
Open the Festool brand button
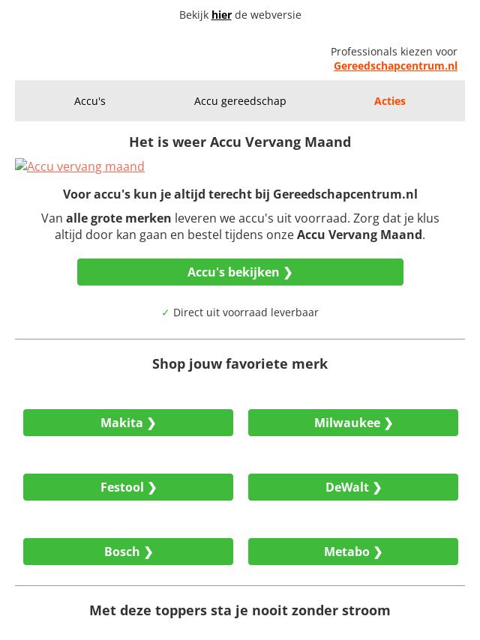pos(128,487)
